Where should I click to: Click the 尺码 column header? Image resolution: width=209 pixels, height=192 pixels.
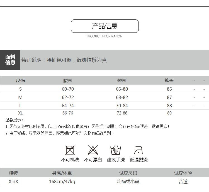20,80
